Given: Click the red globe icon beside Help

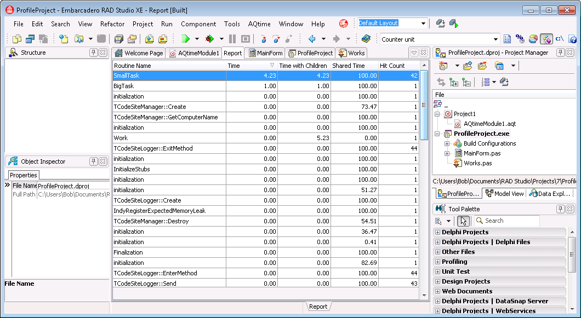Looking at the screenshot, I should click(x=344, y=24).
